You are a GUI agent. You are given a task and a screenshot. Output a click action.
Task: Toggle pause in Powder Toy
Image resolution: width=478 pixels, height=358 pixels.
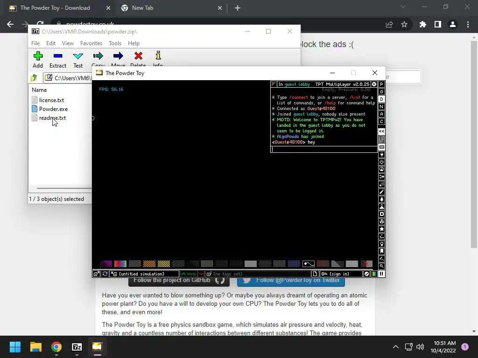381,274
